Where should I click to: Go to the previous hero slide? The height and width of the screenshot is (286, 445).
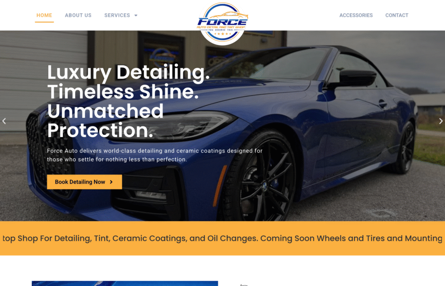click(4, 121)
